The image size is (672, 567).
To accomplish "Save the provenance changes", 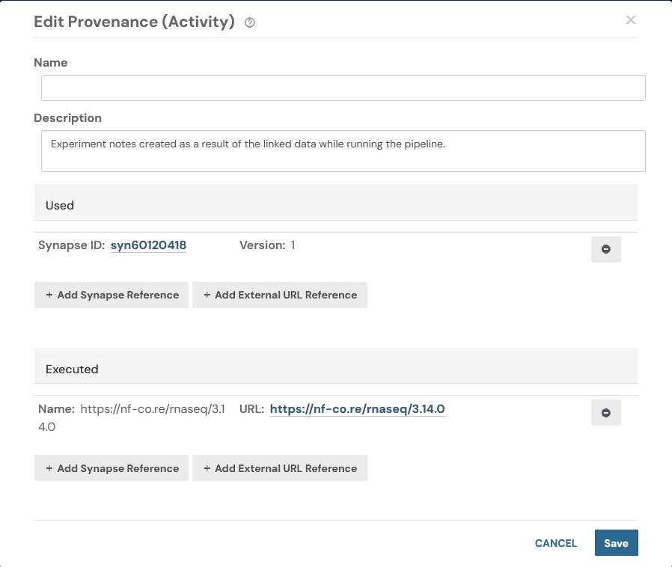I will point(616,543).
